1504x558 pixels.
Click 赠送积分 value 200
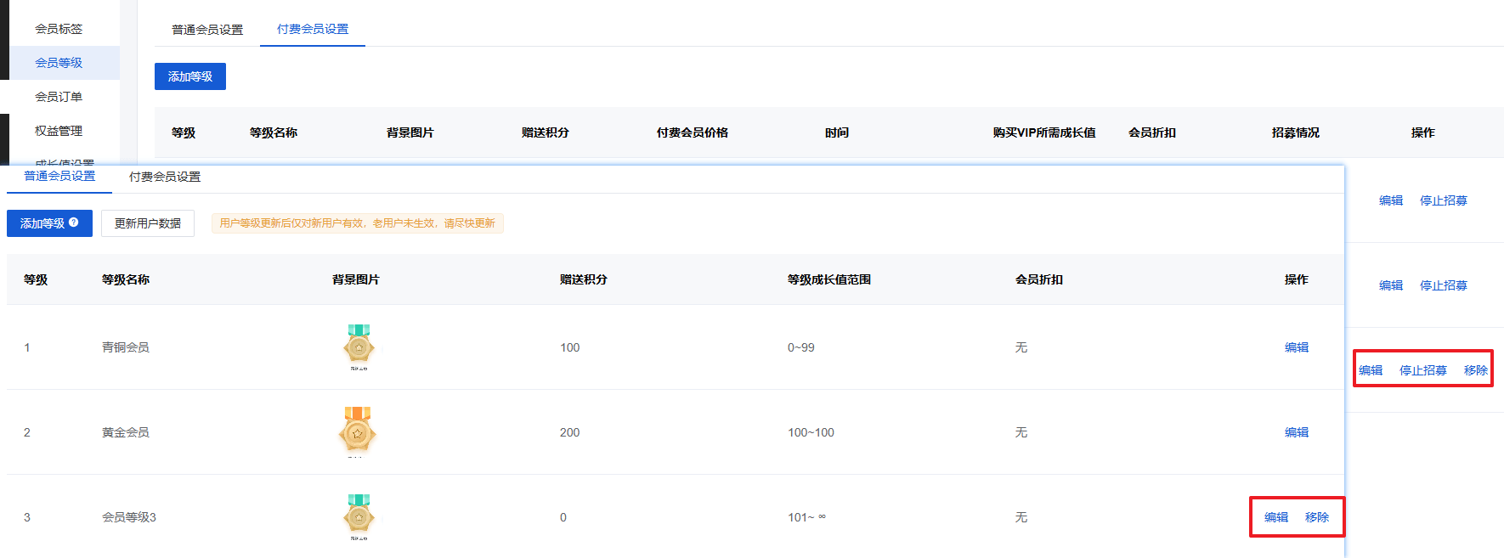coord(570,432)
